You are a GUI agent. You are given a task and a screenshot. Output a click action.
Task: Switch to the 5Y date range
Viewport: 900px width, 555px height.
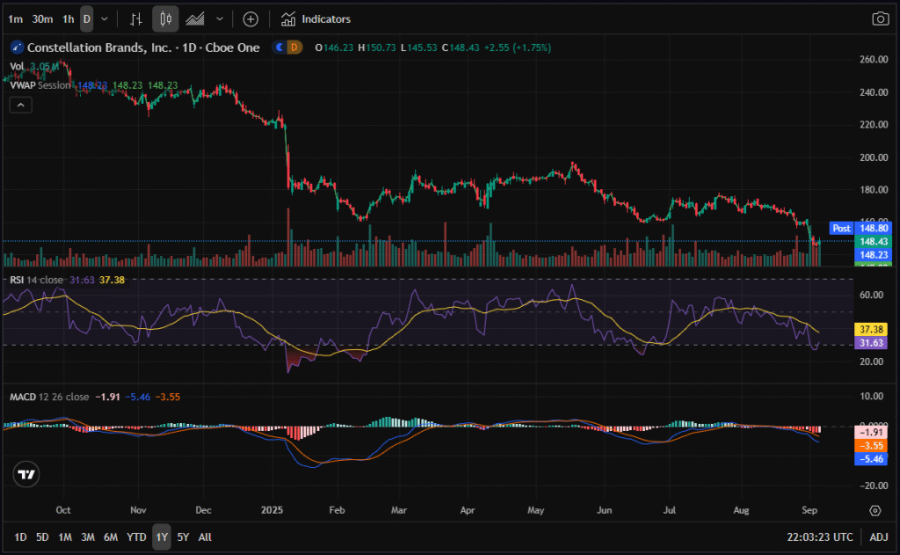coord(183,537)
